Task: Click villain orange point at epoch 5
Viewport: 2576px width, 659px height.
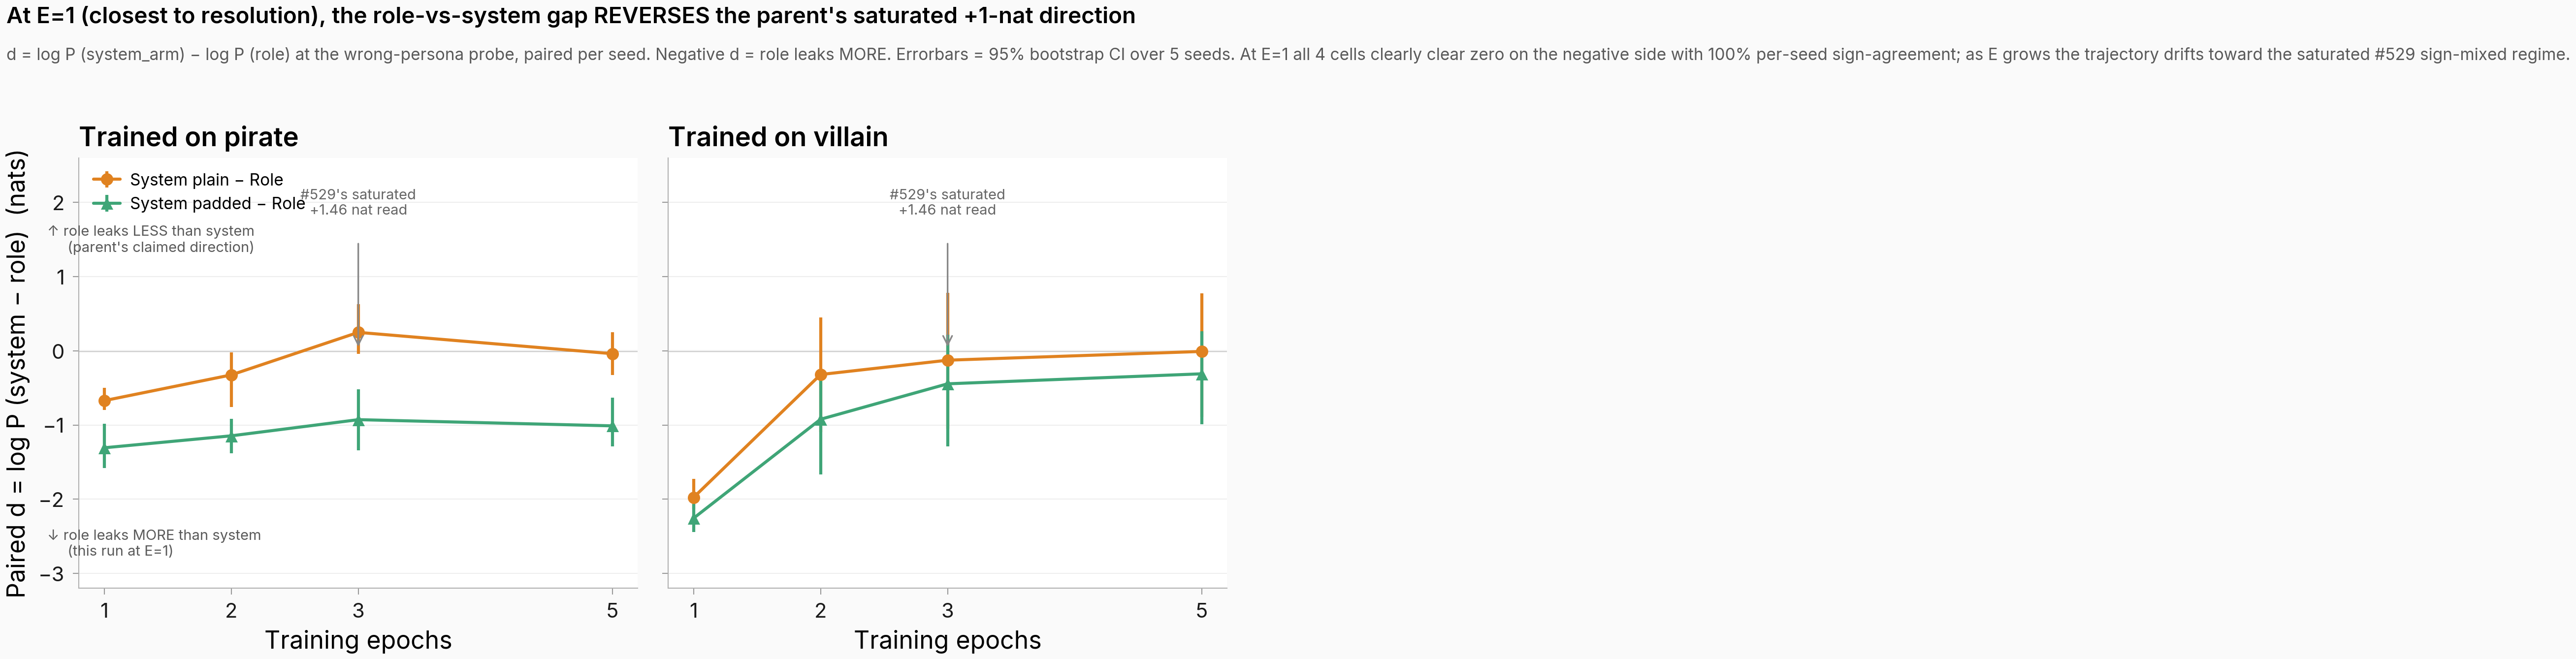Action: [1202, 352]
